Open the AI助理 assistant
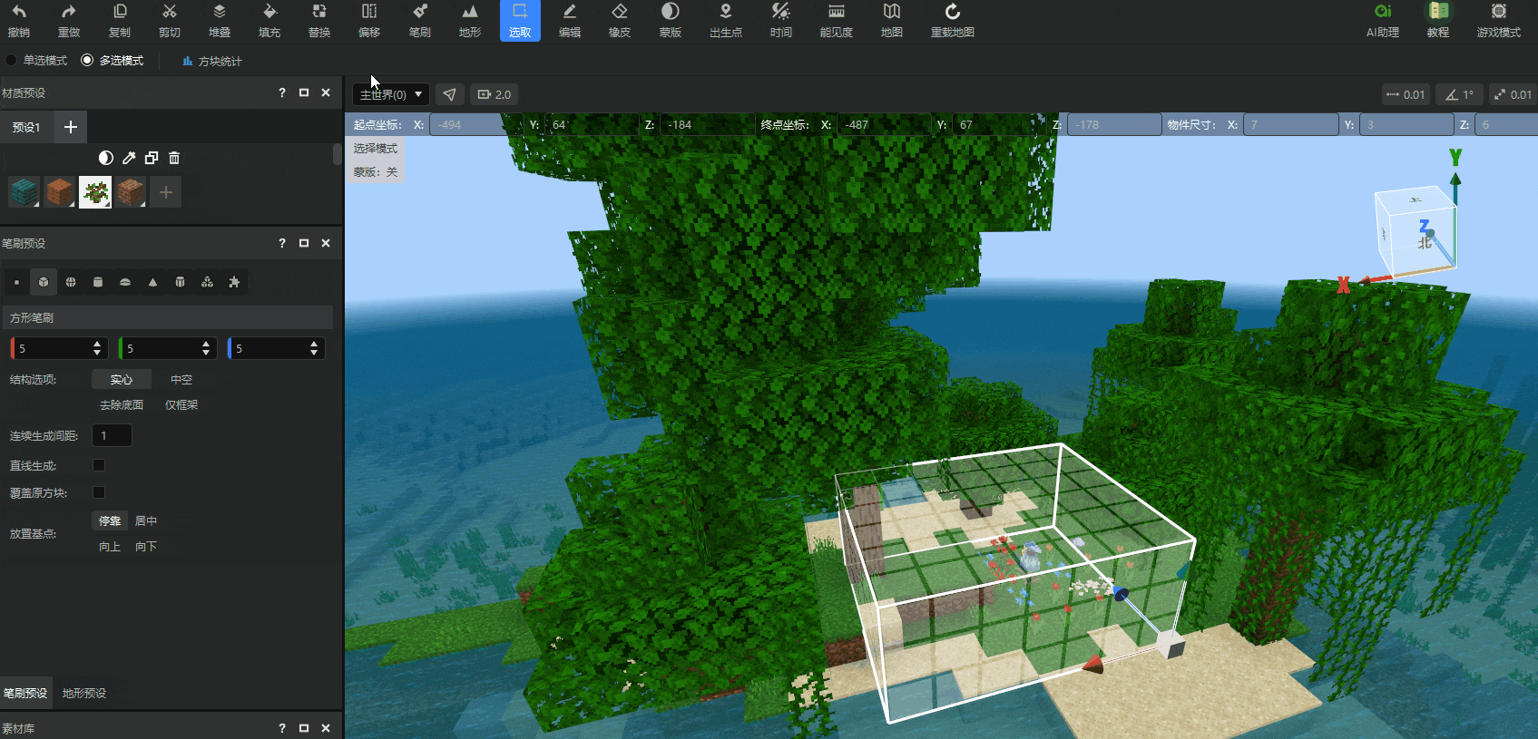 point(1383,20)
